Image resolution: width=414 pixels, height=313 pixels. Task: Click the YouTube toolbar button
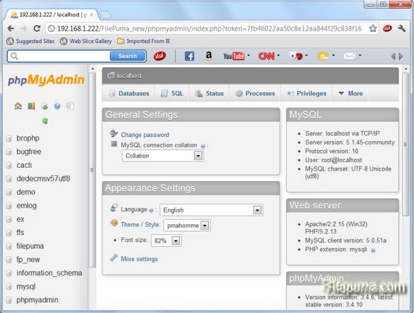[234, 56]
